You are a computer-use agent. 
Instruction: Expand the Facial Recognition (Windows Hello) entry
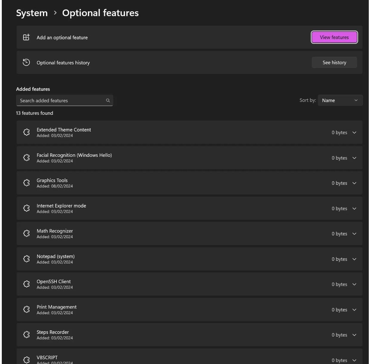[354, 158]
